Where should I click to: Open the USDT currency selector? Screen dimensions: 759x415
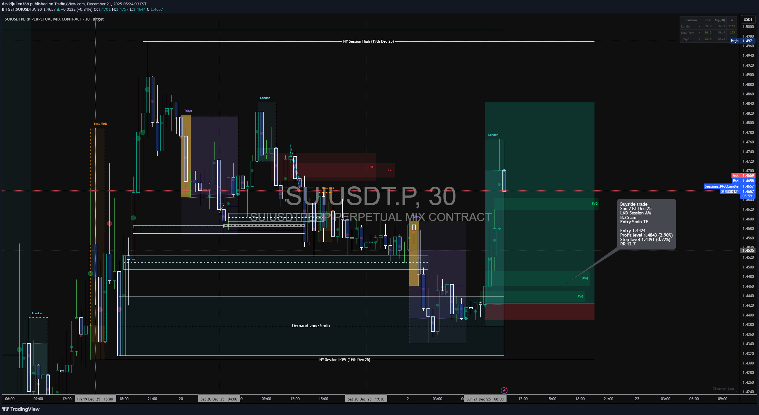[x=748, y=20]
